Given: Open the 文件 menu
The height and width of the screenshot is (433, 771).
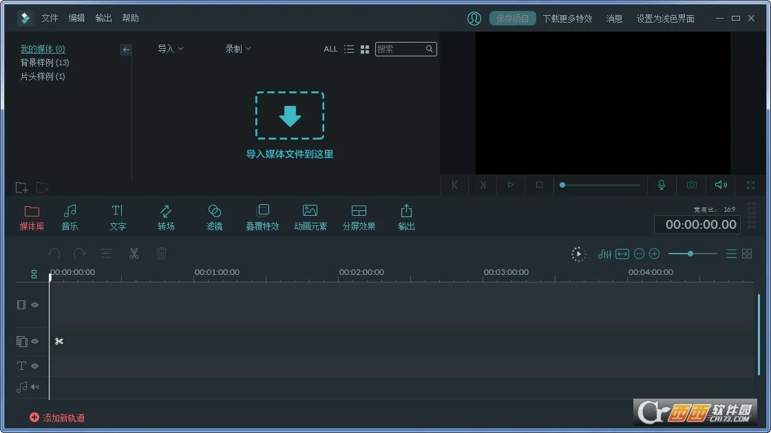Looking at the screenshot, I should (x=50, y=18).
